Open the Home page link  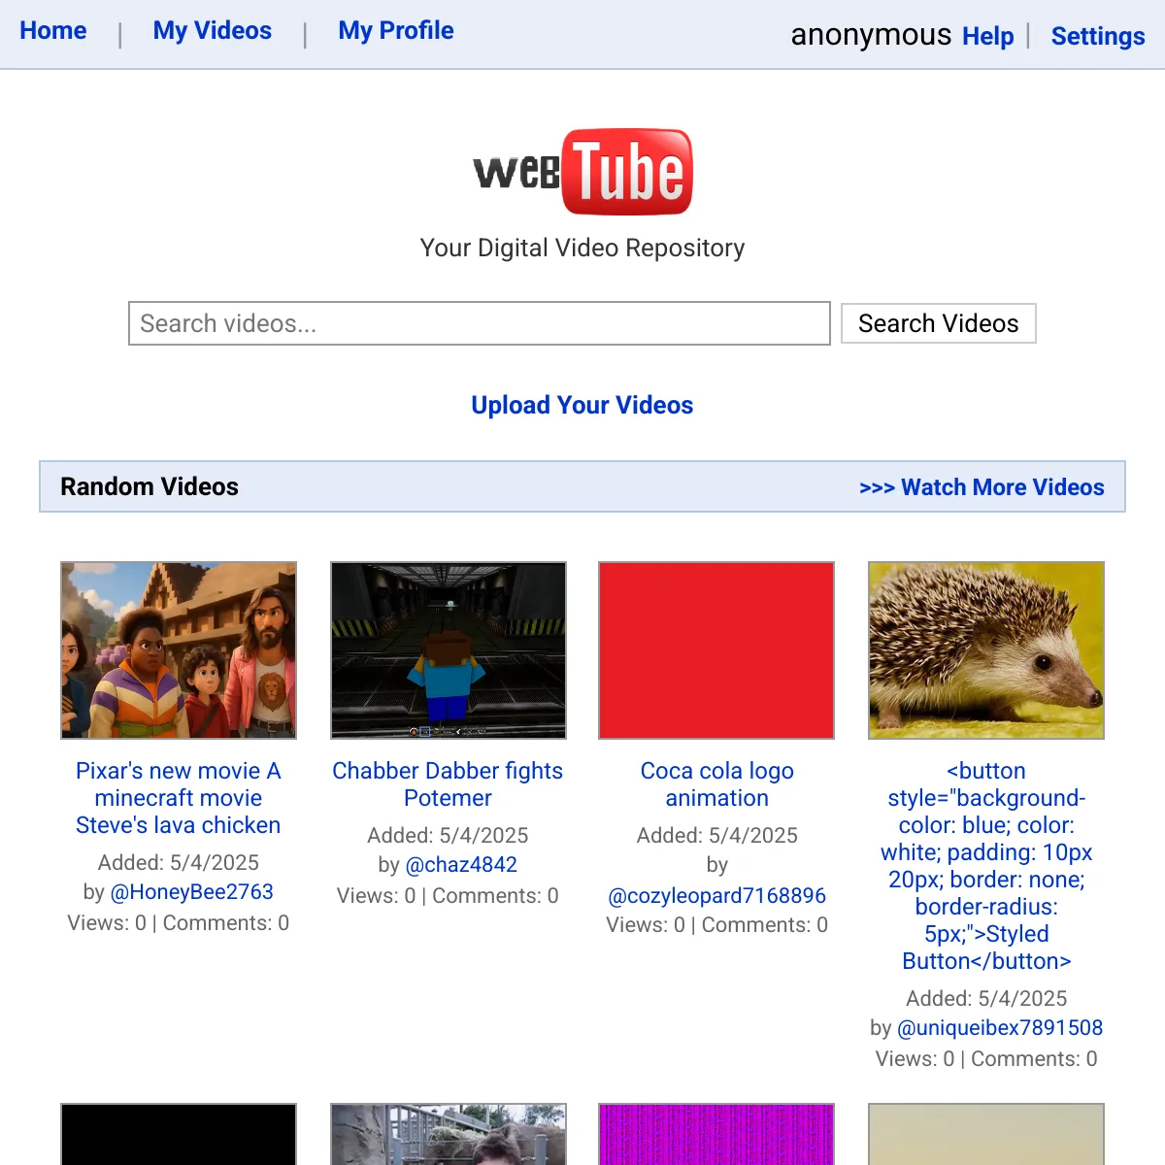[x=53, y=31]
